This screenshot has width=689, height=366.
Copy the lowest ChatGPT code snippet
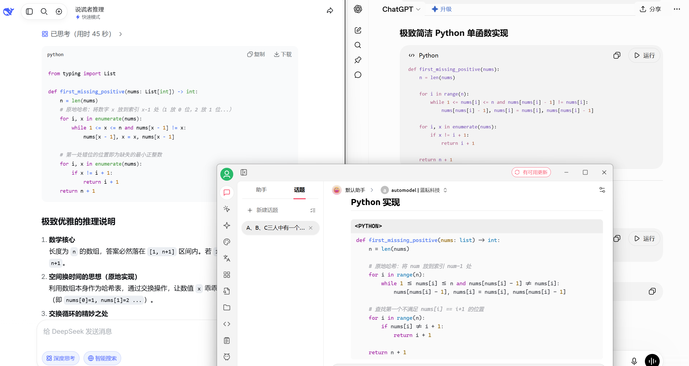tap(652, 291)
